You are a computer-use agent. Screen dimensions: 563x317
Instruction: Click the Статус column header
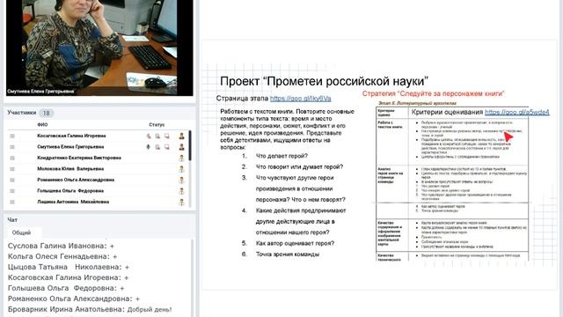pyautogui.click(x=157, y=125)
